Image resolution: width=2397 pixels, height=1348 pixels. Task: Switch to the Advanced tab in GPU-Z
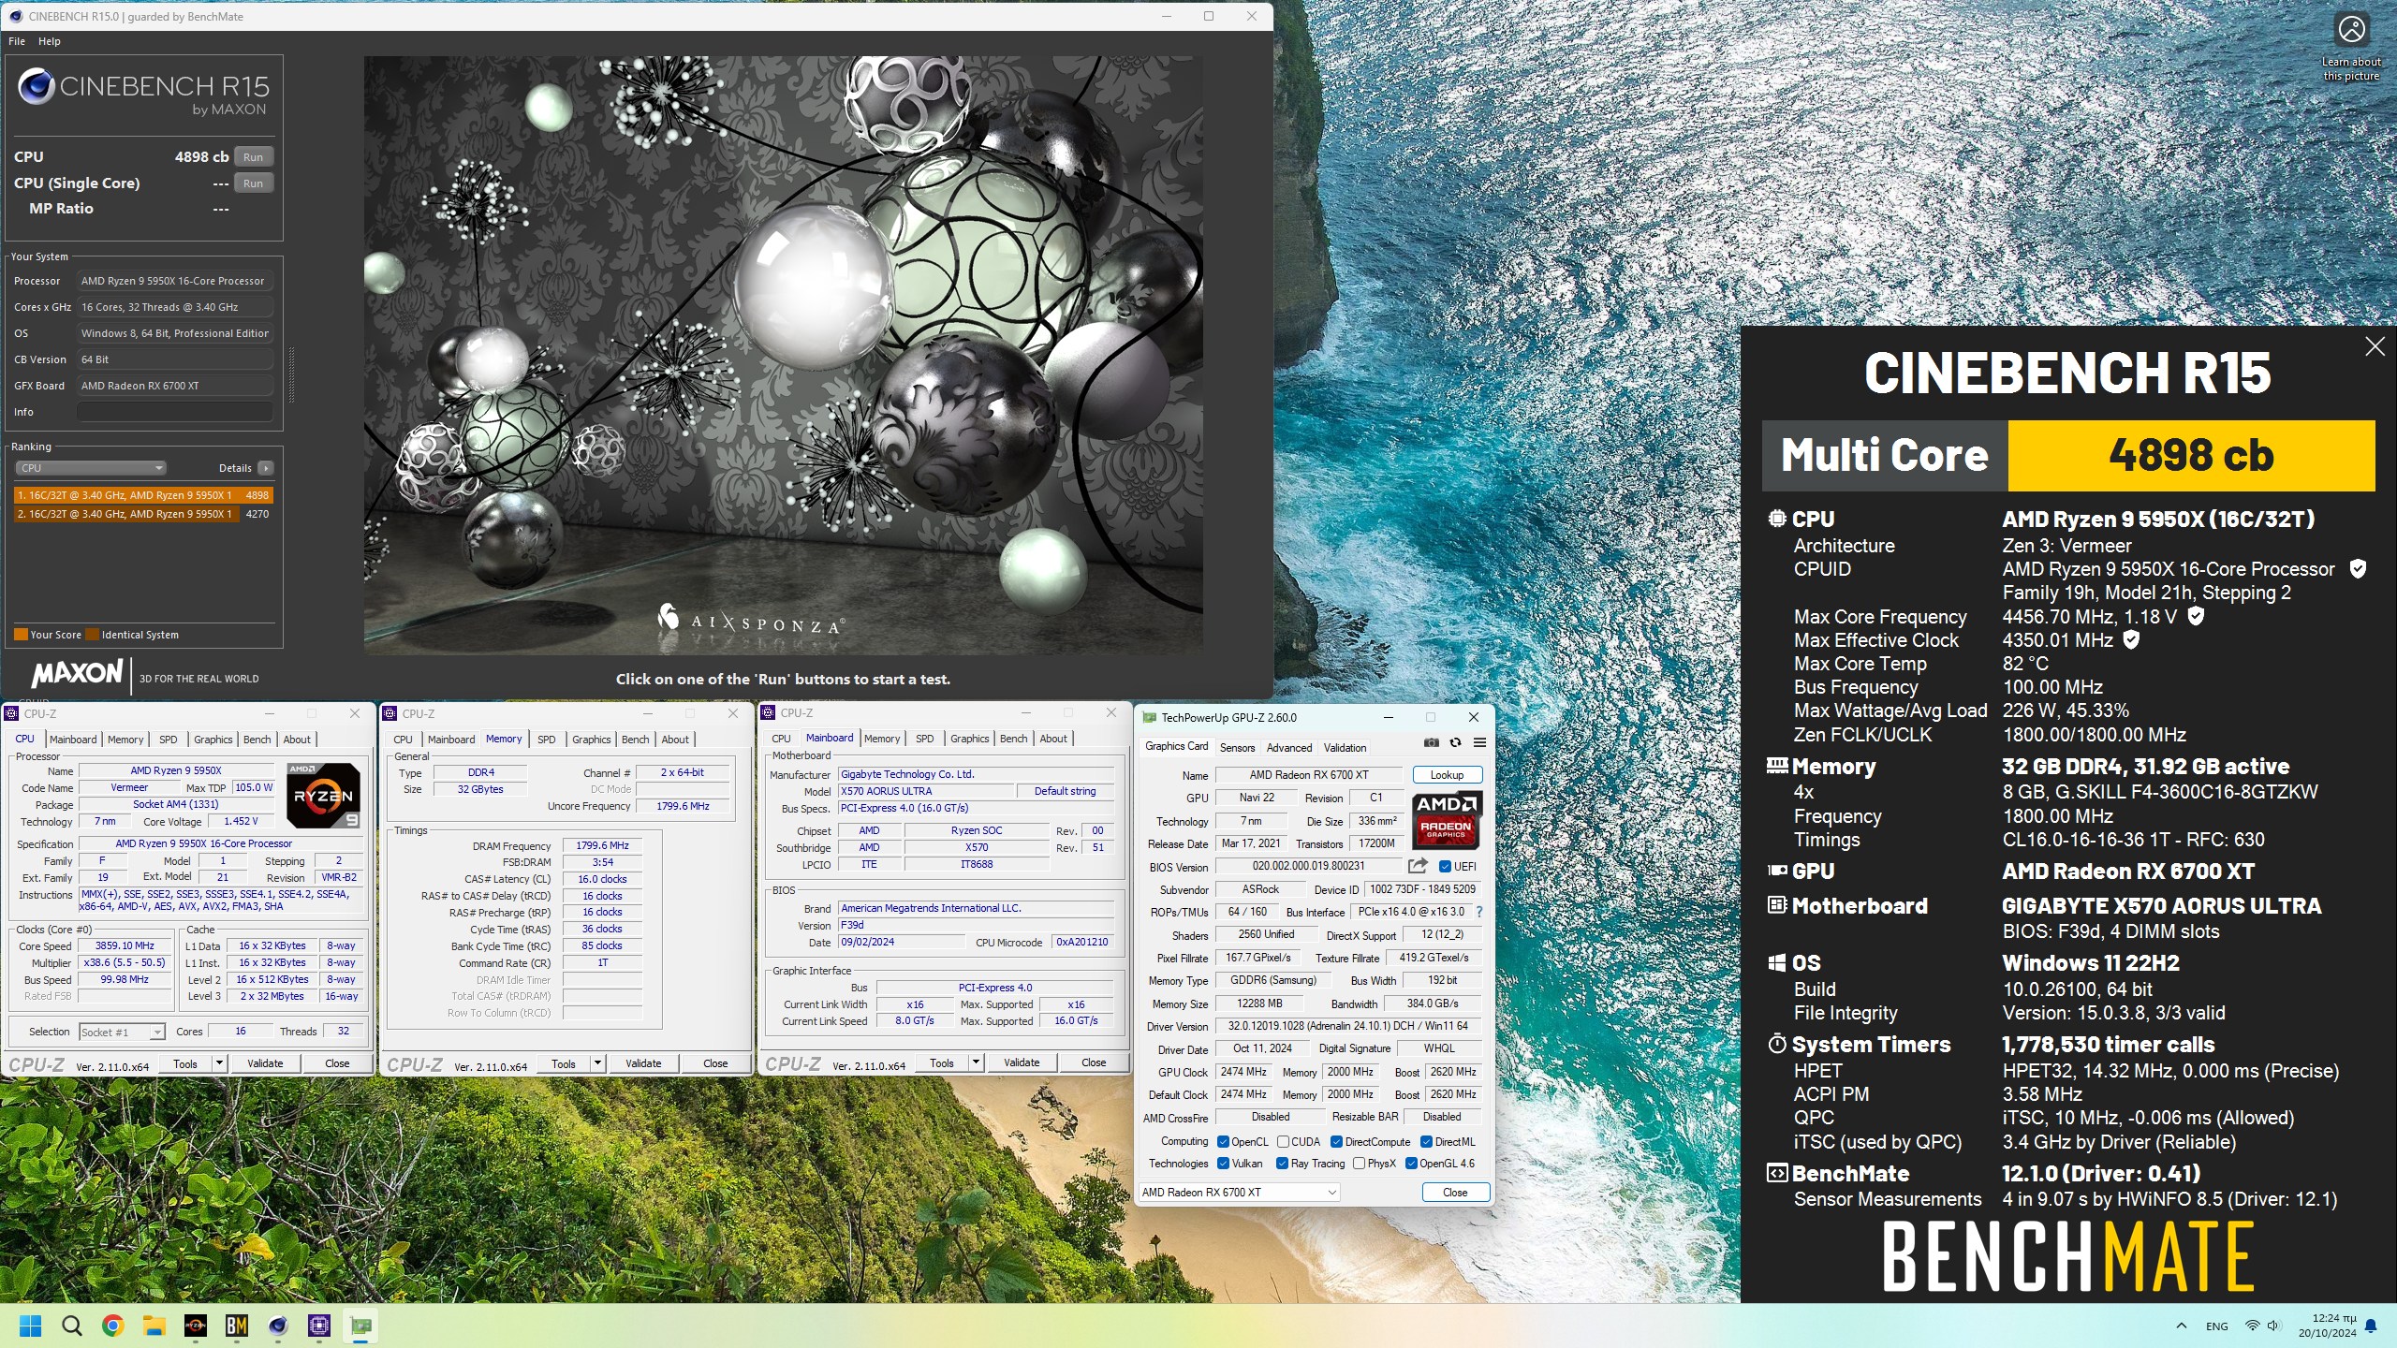(1289, 747)
